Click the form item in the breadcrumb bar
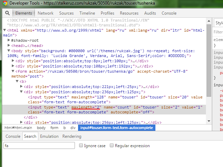Screen dimensions: 223x167 pyautogui.click(x=54, y=128)
